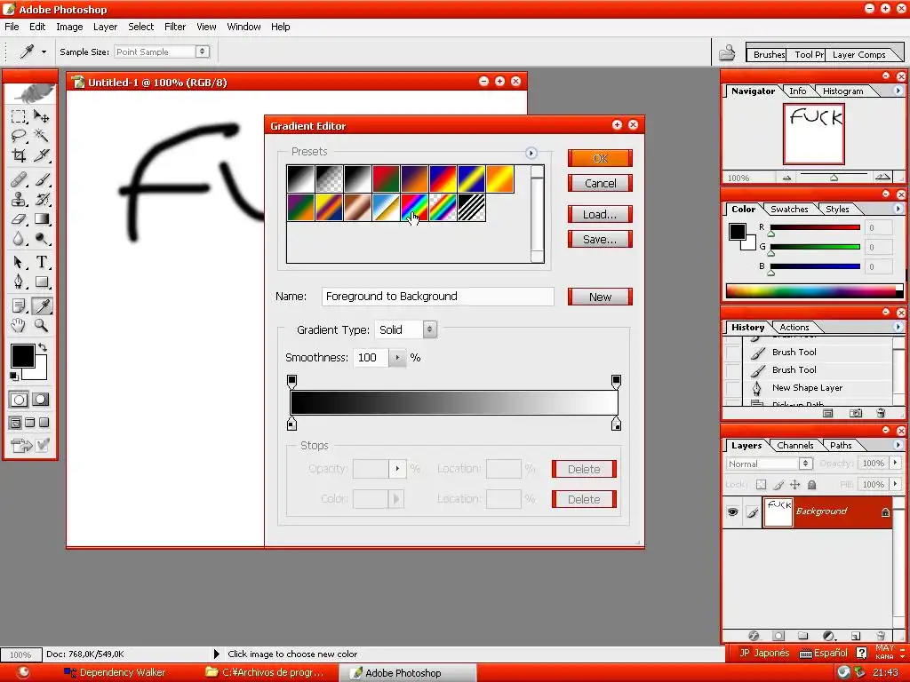The width and height of the screenshot is (910, 682).
Task: Click the Save... button
Action: [x=600, y=240]
